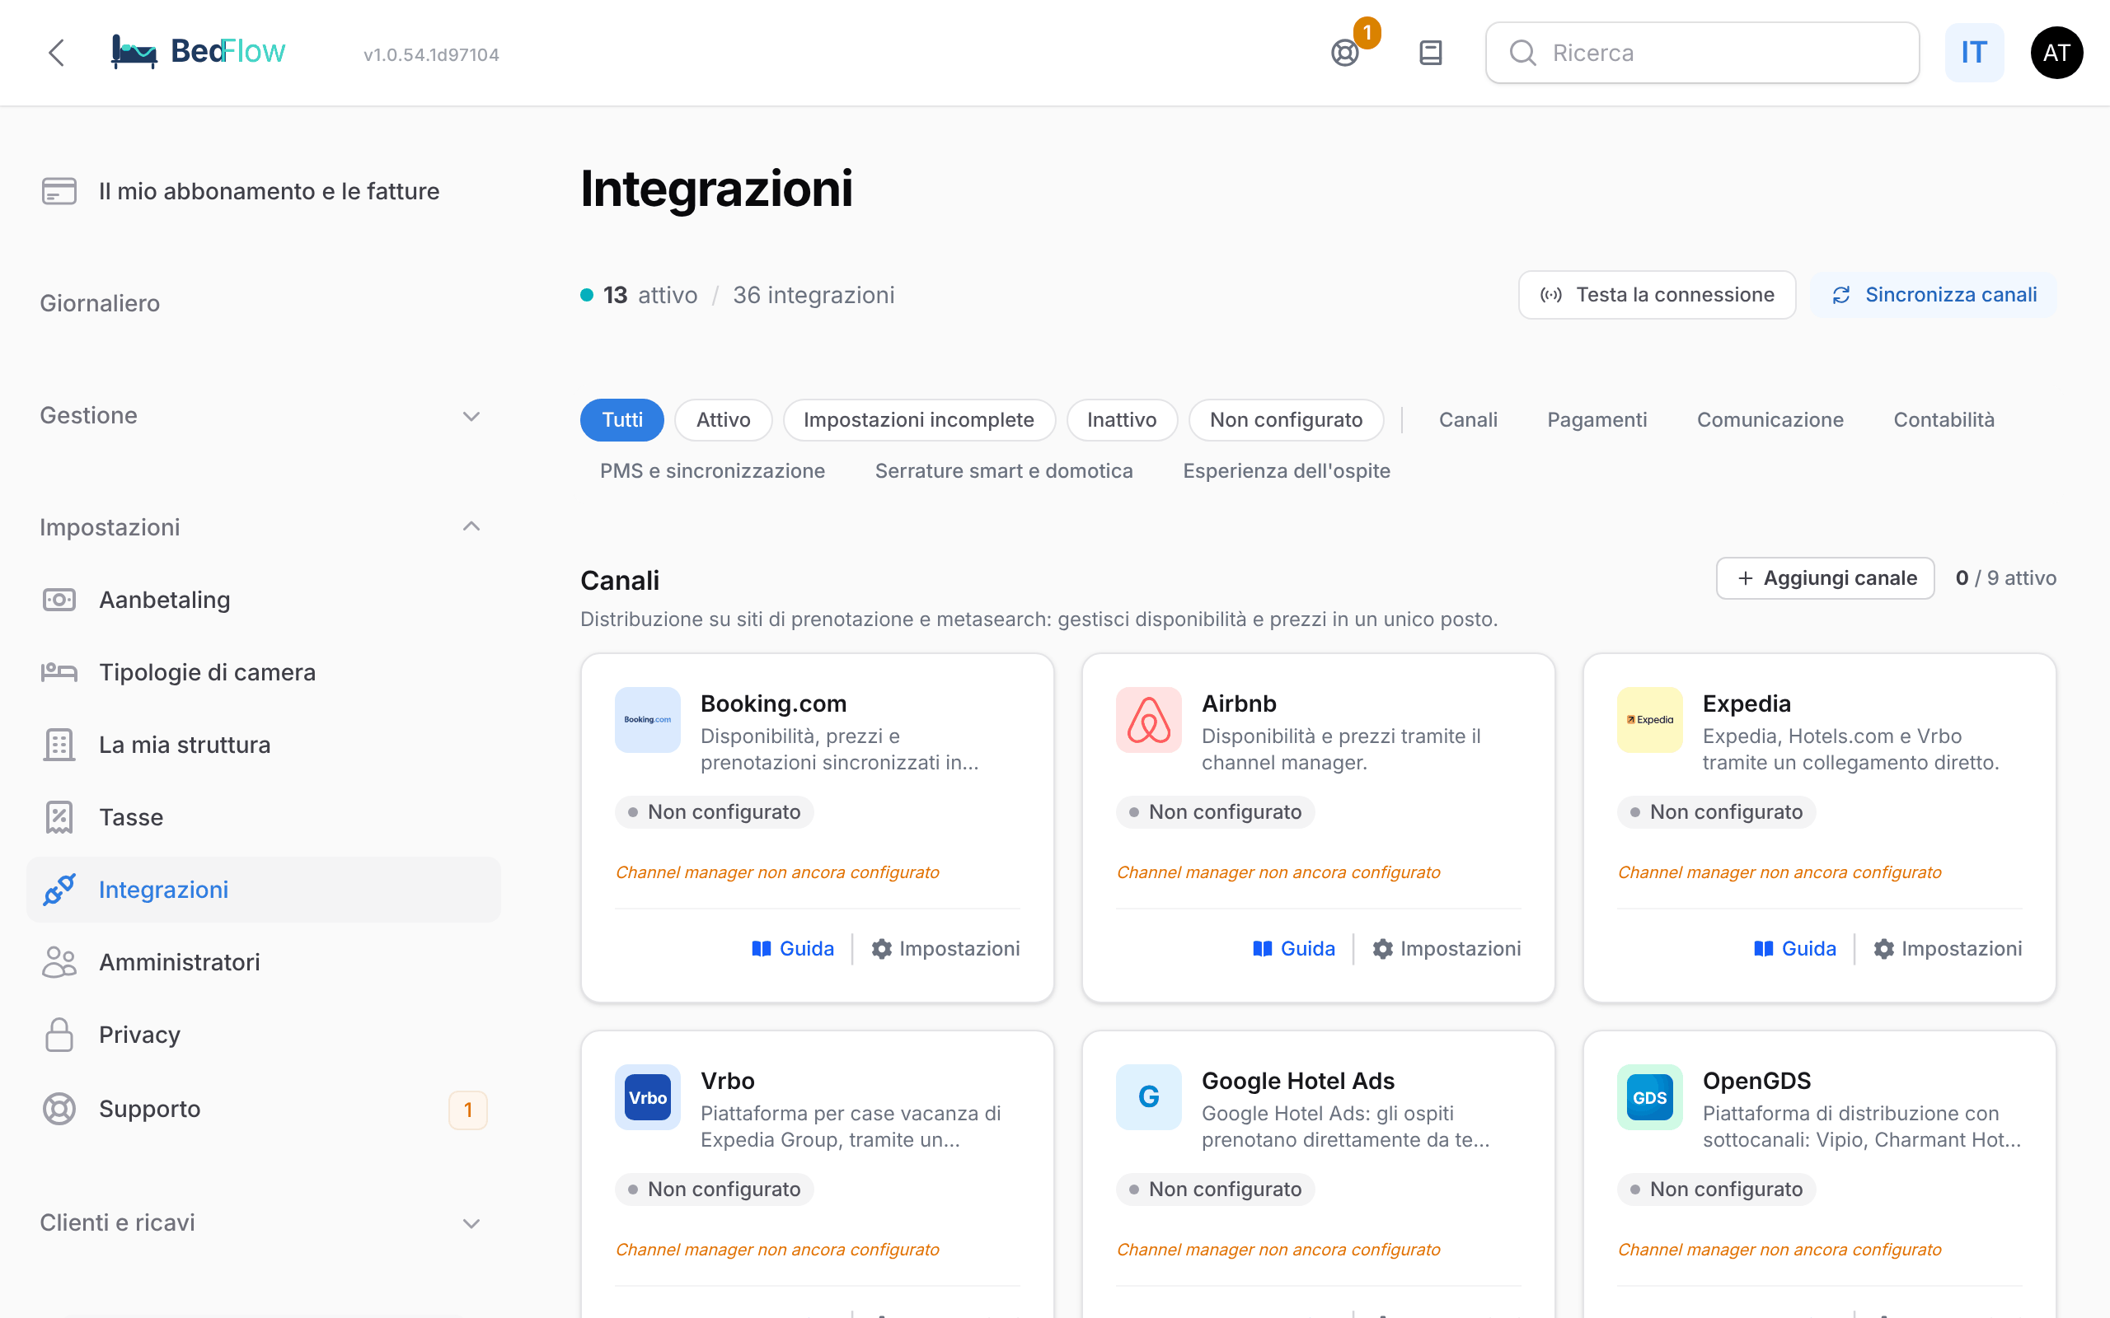Click the Google Hotel Ads G icon
This screenshot has height=1318, width=2110.
1148,1097
